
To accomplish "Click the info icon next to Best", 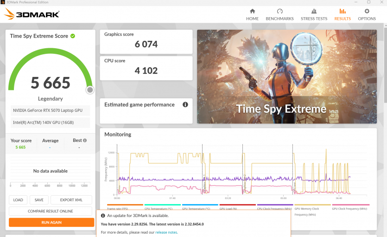I will (85, 140).
